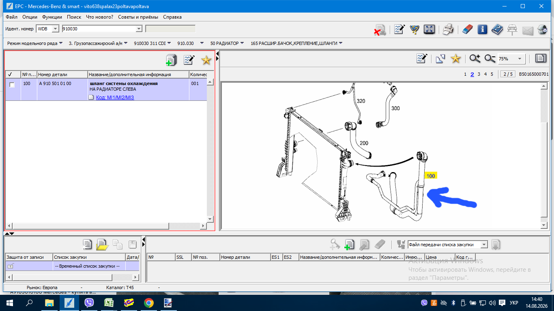Click the 300 hose callout on the diagram
The width and height of the screenshot is (554, 311).
coord(395,108)
